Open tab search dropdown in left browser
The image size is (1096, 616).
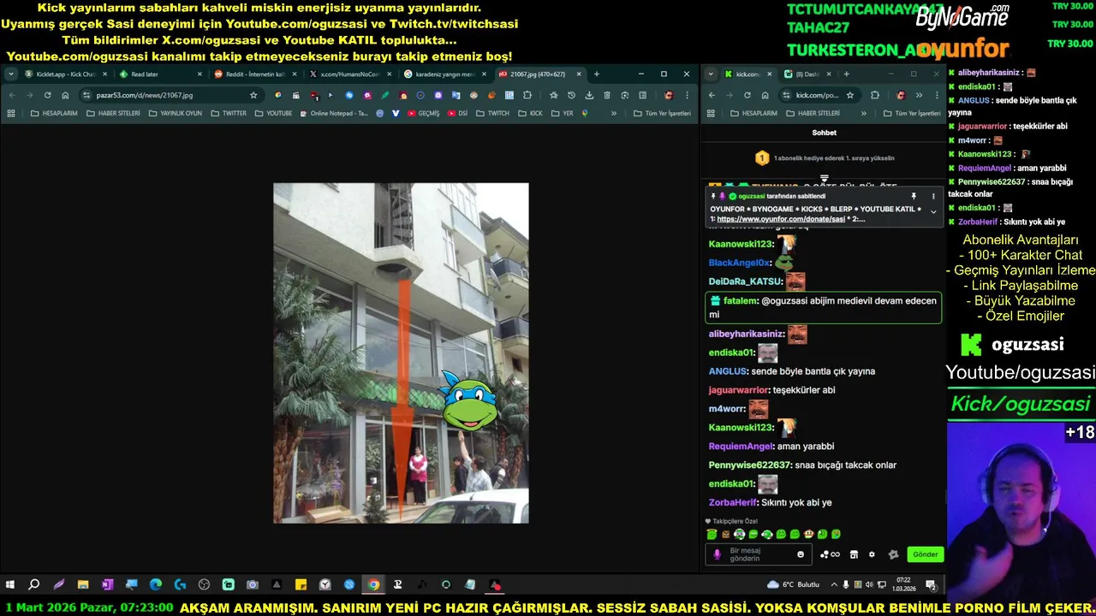coord(10,74)
